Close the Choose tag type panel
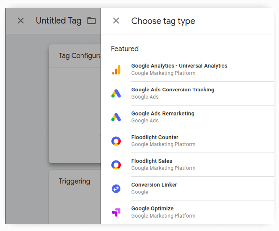The height and width of the screenshot is (231, 279). click(x=116, y=20)
